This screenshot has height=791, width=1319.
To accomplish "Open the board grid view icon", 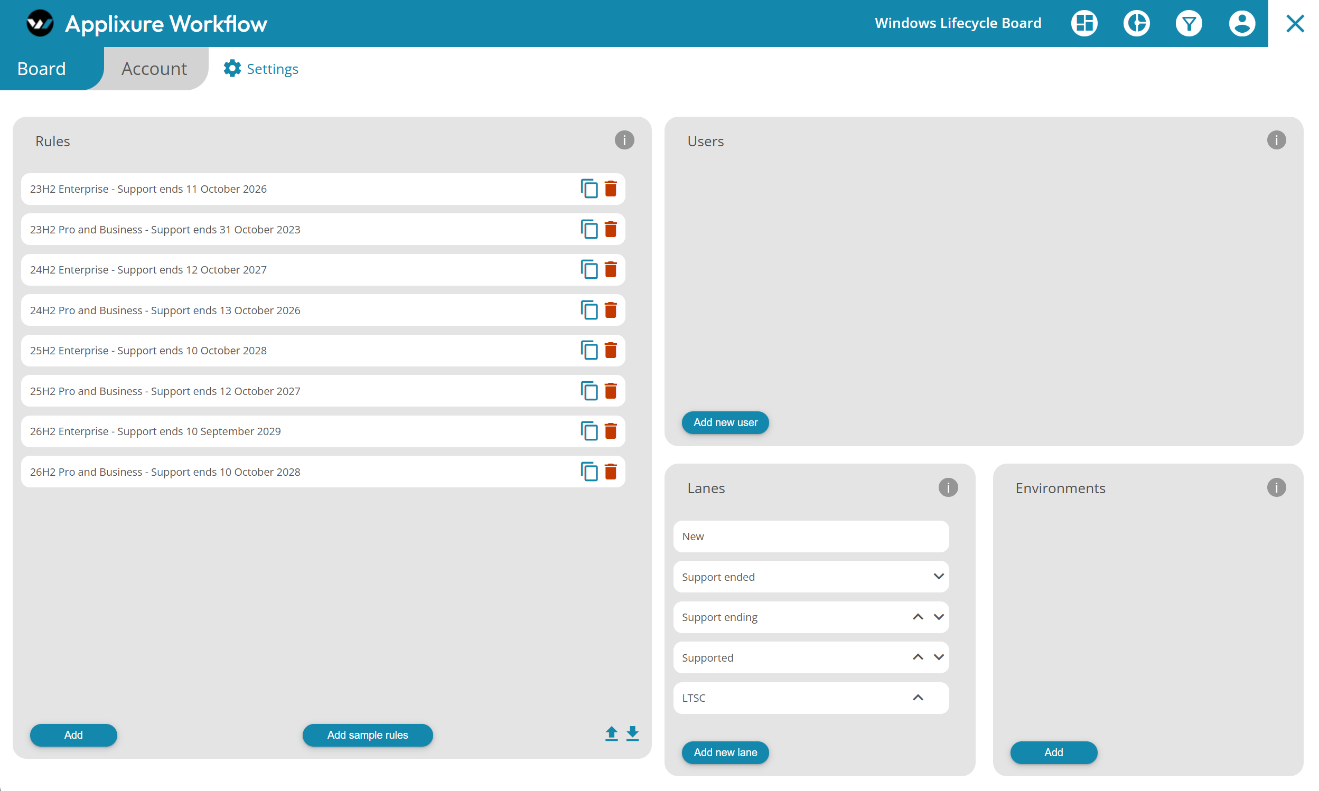I will 1084,23.
